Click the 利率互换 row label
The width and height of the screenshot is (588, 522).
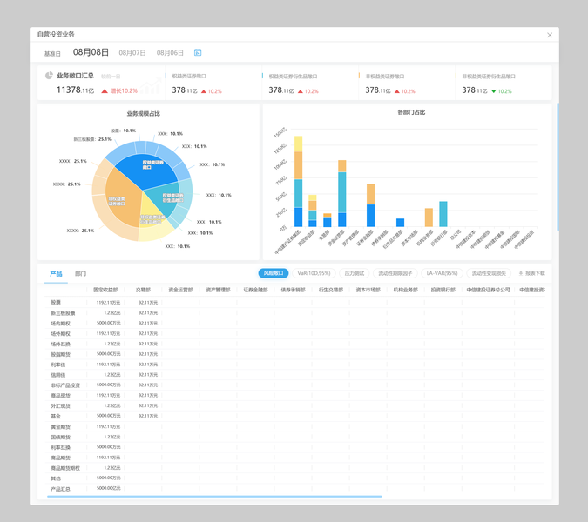pyautogui.click(x=60, y=447)
